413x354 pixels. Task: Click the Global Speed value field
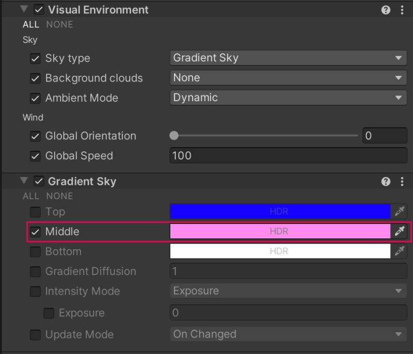point(288,156)
